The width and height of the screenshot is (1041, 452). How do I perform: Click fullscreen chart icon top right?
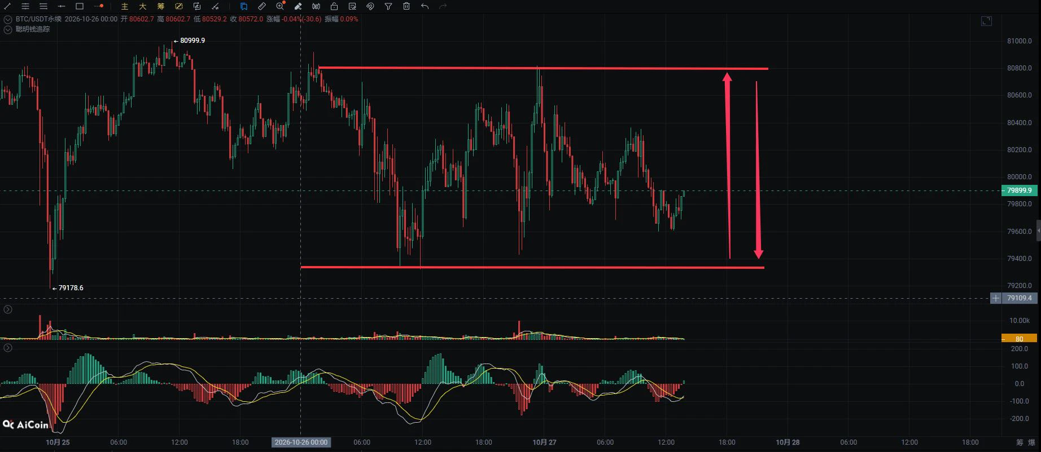[x=986, y=21]
